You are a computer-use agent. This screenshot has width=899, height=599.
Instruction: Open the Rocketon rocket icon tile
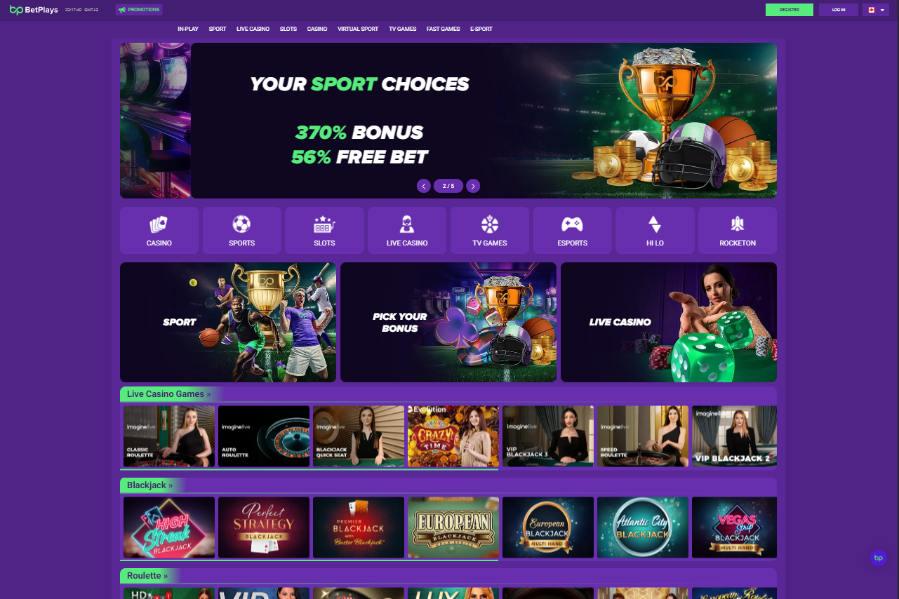[x=738, y=230]
